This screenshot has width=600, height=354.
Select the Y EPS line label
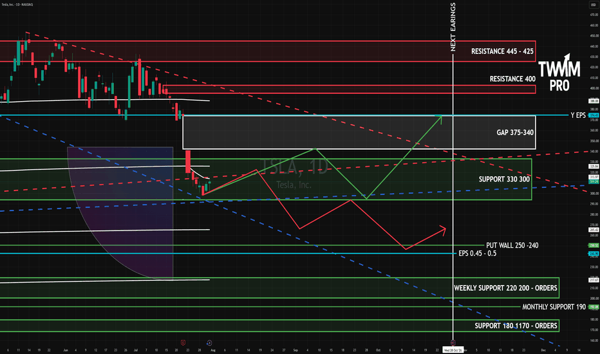click(x=578, y=115)
